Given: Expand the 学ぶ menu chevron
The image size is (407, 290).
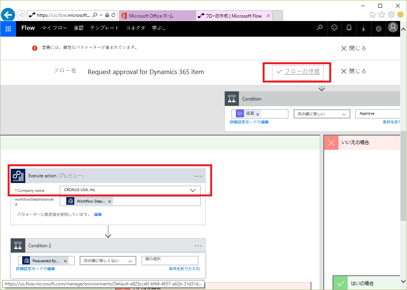Looking at the screenshot, I should (164, 29).
